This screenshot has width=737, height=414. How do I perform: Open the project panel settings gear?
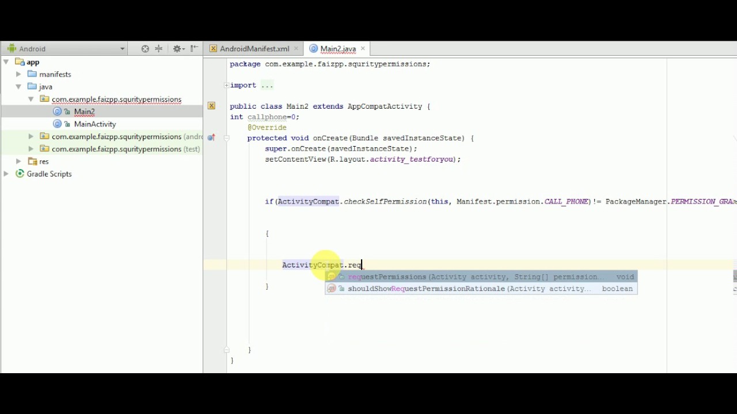click(x=178, y=49)
